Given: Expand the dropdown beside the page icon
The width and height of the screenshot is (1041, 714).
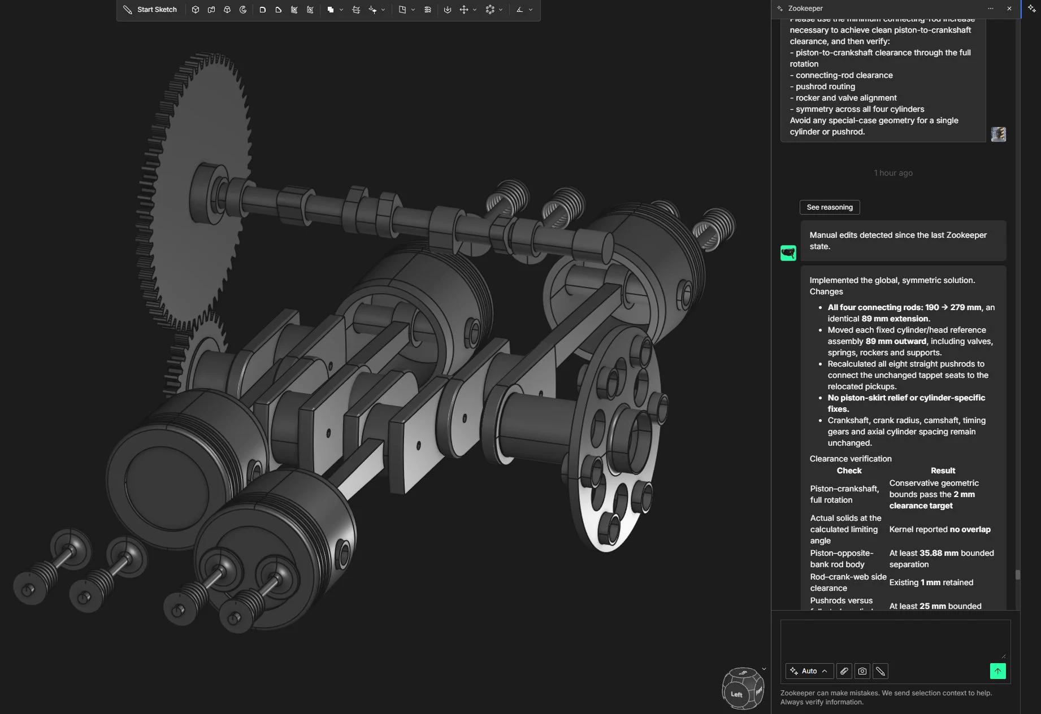Looking at the screenshot, I should (413, 10).
